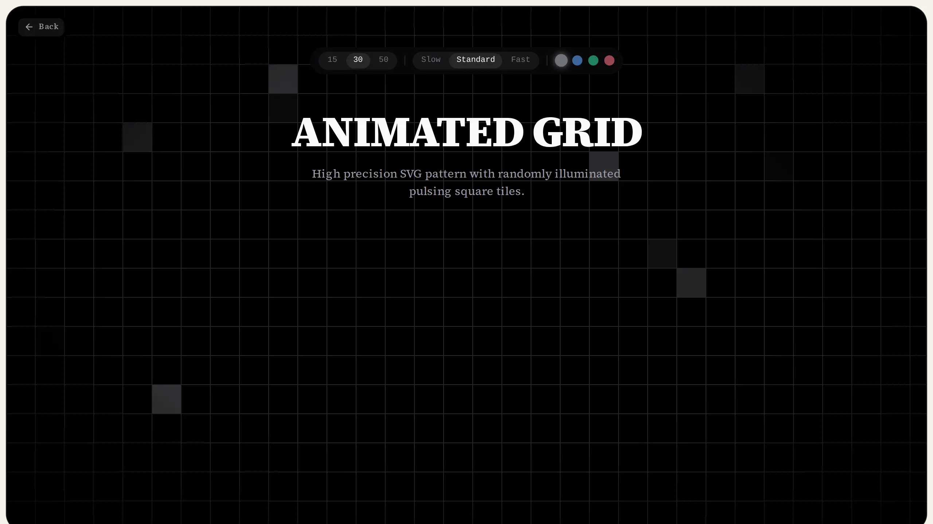Viewport: 933px width, 524px height.
Task: Choose the 50 grid size option
Action: tap(383, 60)
